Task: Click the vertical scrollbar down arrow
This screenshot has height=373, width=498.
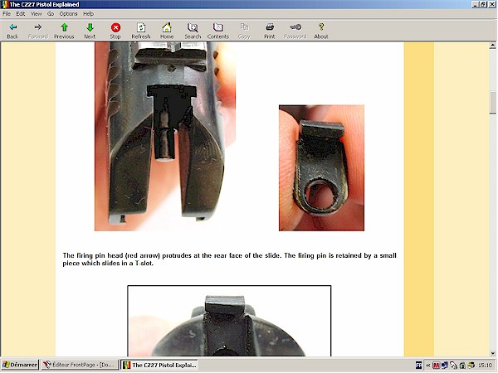Action: tap(492, 353)
